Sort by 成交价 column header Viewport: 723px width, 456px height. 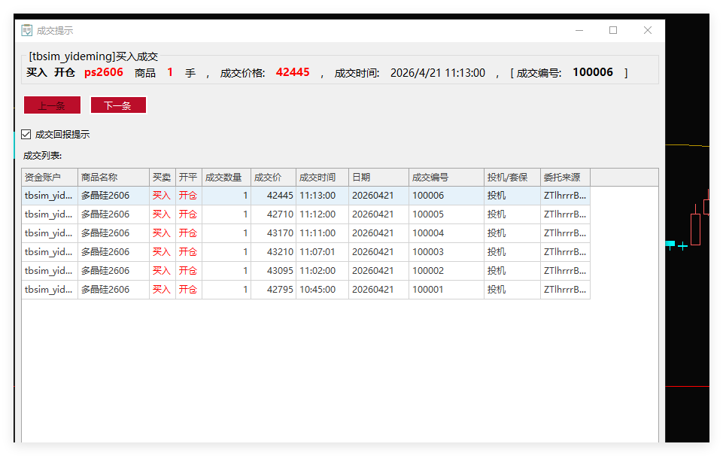click(272, 178)
